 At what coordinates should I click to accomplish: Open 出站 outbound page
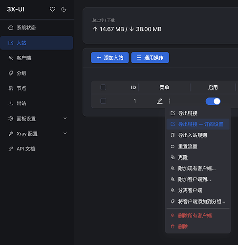tap(37, 103)
